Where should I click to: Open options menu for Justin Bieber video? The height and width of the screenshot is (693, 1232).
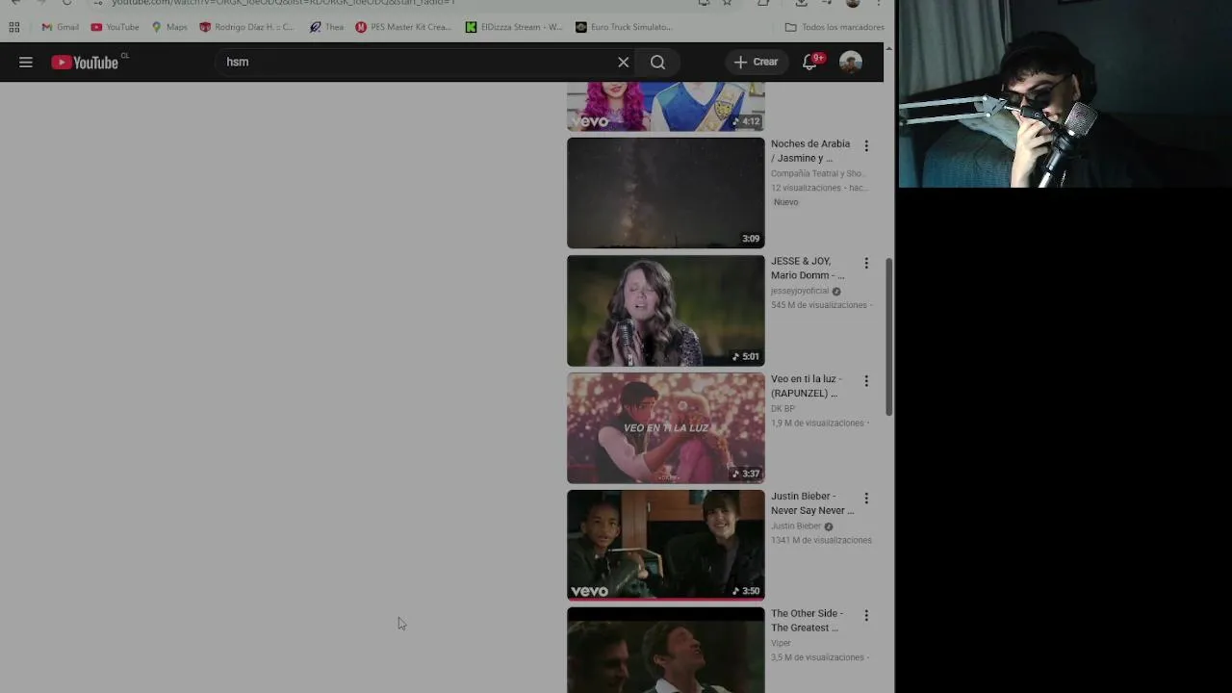[x=866, y=499]
